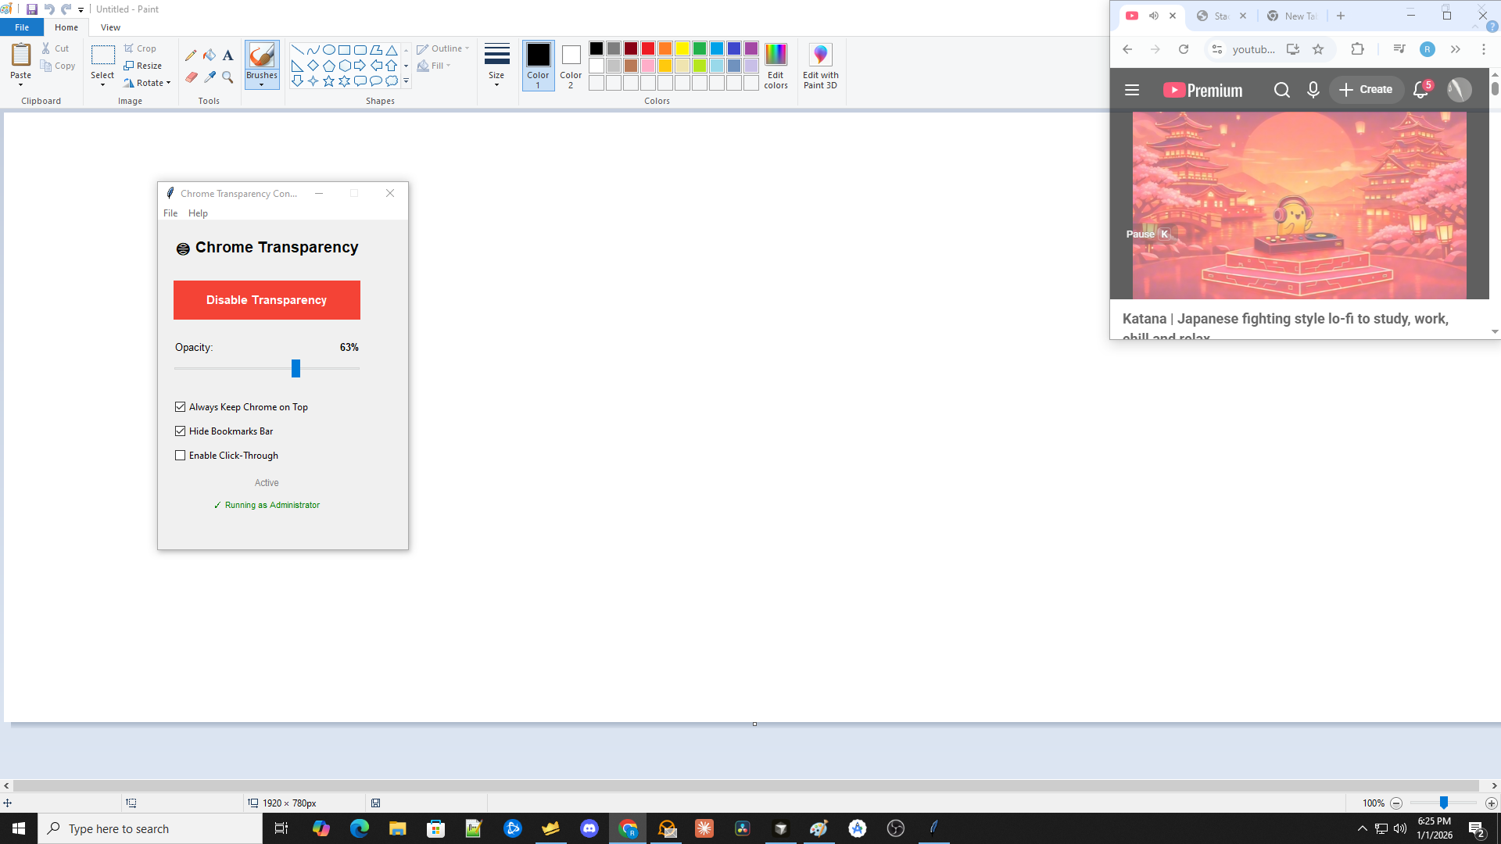The height and width of the screenshot is (844, 1501).
Task: Choose the Color picker eyedropper tool
Action: point(209,77)
